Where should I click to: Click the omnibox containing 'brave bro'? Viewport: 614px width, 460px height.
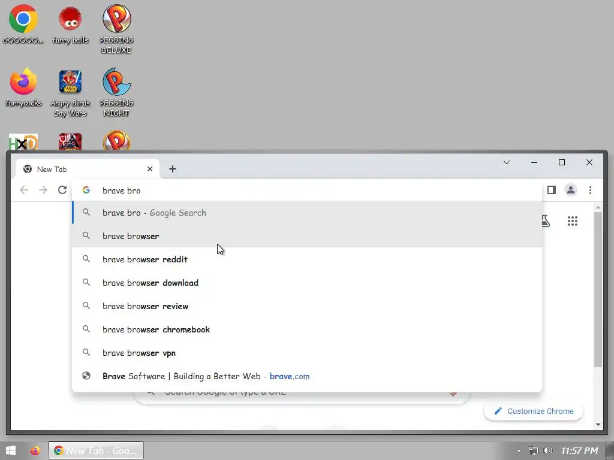(x=307, y=190)
